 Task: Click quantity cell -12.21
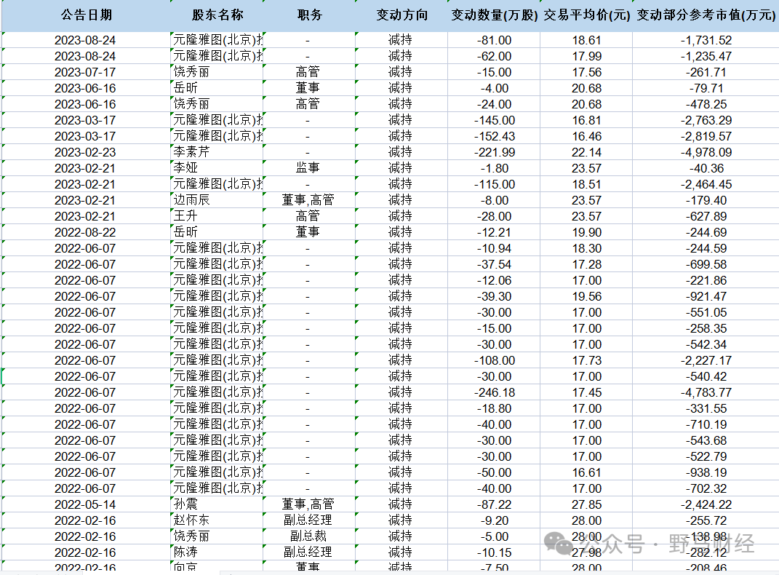(x=495, y=232)
